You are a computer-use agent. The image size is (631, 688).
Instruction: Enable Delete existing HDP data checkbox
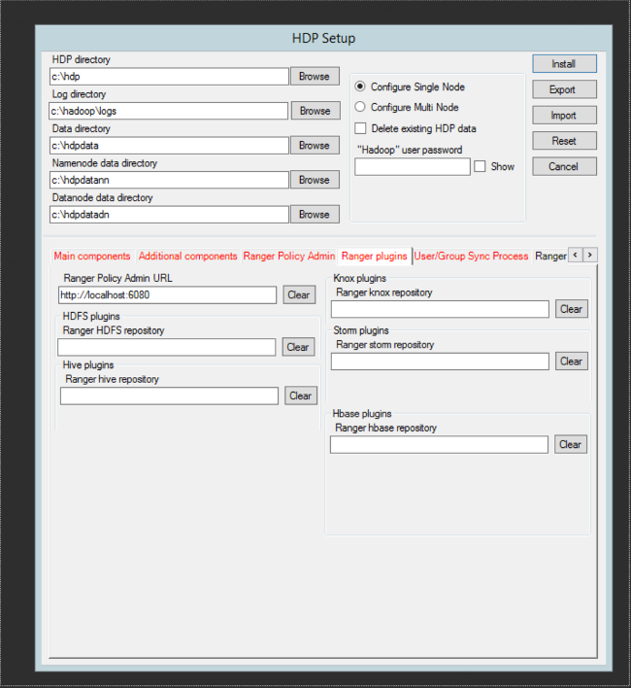point(360,128)
